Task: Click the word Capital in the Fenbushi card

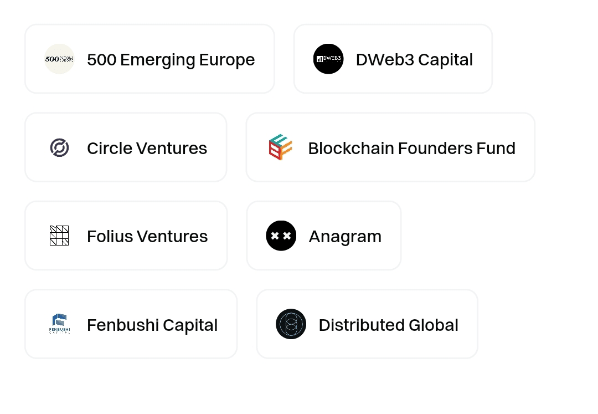Action: 190,326
